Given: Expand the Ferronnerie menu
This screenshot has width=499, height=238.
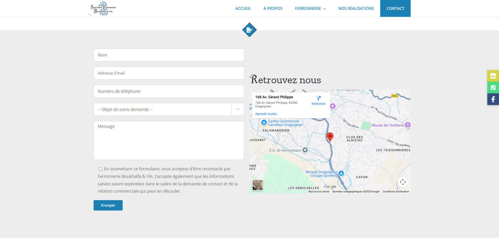Looking at the screenshot, I should coord(310,8).
